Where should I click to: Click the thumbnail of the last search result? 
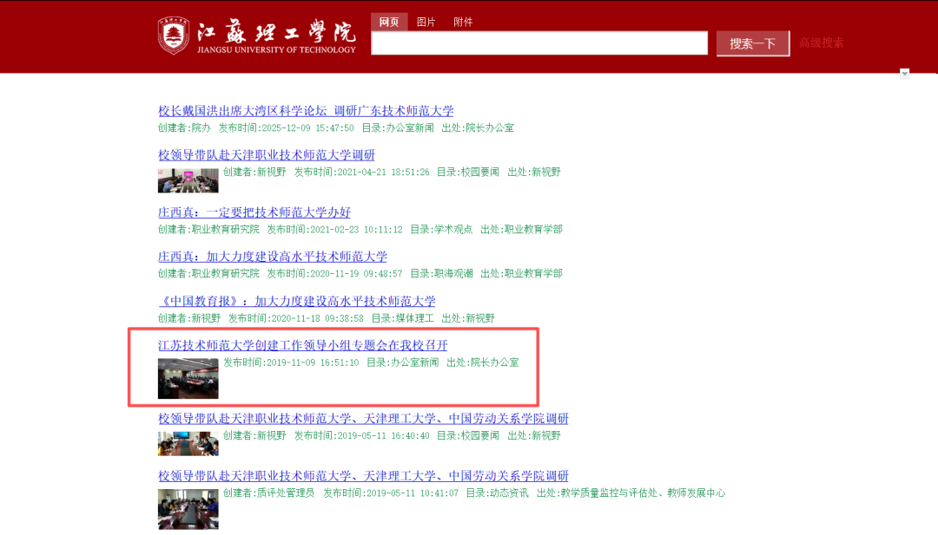click(x=188, y=509)
